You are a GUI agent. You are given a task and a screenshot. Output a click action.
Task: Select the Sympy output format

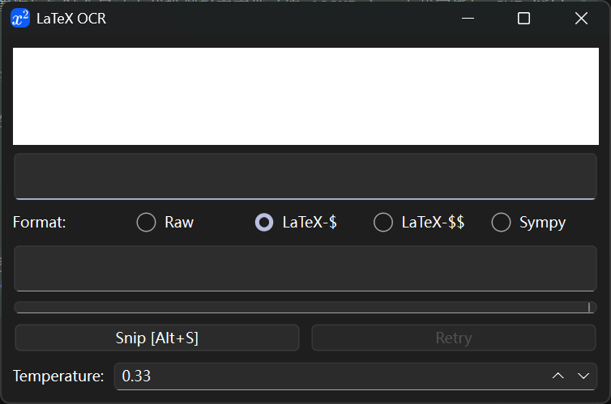click(x=529, y=222)
